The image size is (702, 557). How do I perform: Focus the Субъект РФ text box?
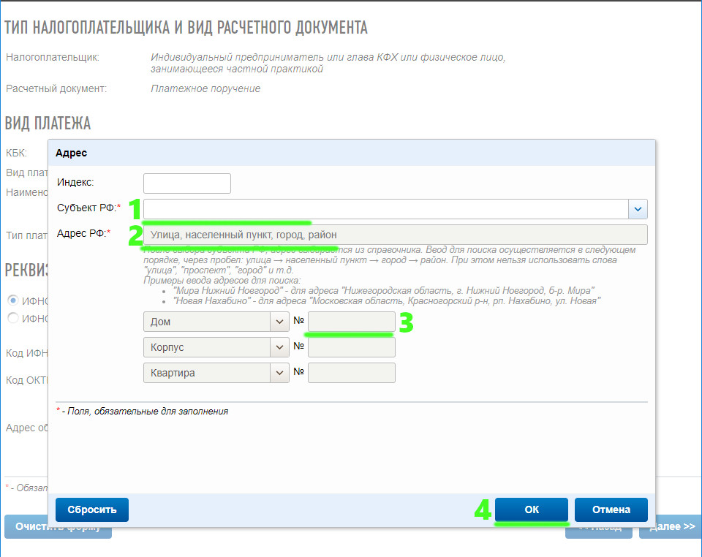(x=385, y=210)
